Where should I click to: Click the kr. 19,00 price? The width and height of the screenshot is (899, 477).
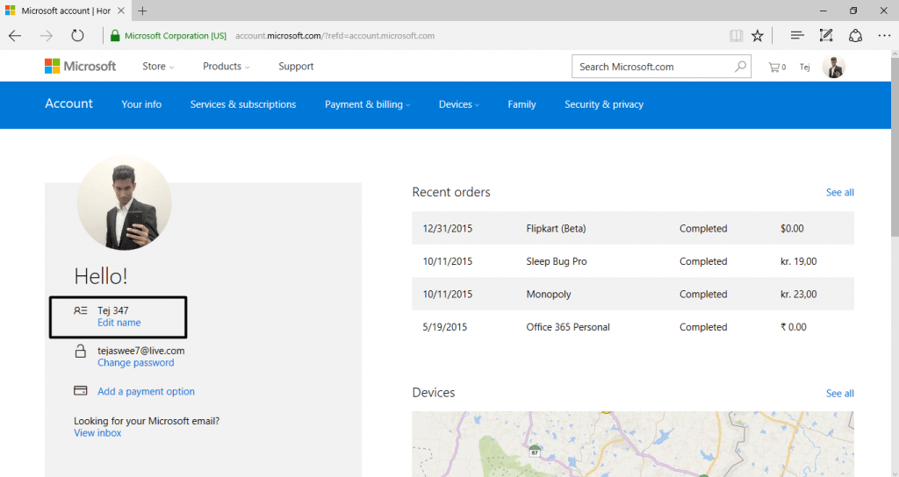click(798, 261)
